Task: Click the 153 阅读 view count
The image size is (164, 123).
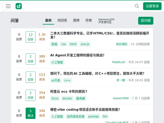Action: (x=42, y=77)
